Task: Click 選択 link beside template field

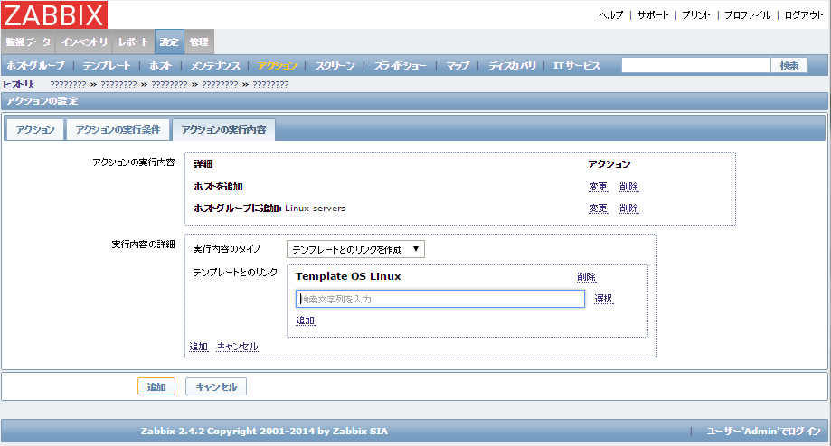Action: [x=604, y=299]
